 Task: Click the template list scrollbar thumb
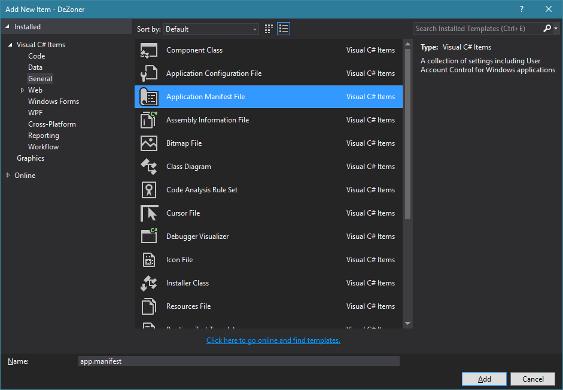point(407,134)
